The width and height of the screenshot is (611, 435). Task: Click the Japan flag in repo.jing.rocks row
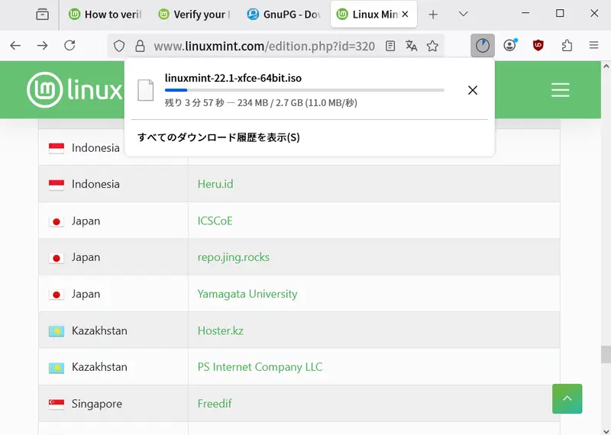pyautogui.click(x=56, y=258)
